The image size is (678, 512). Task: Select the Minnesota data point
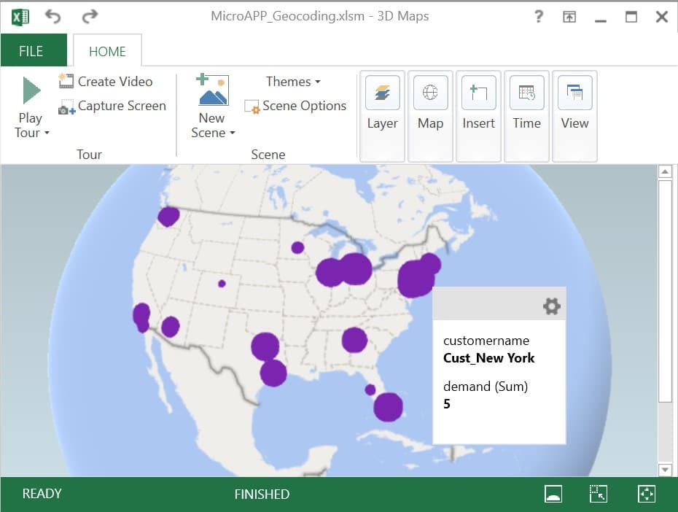tap(297, 248)
